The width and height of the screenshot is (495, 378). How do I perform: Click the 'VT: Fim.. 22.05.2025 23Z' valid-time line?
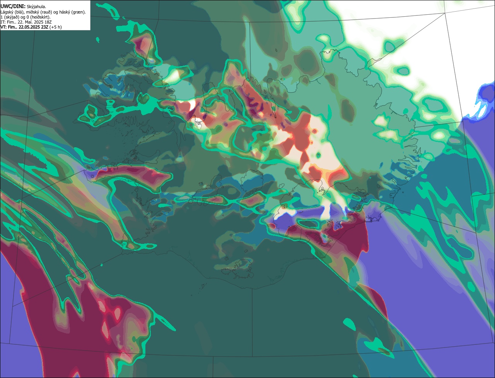click(x=31, y=27)
